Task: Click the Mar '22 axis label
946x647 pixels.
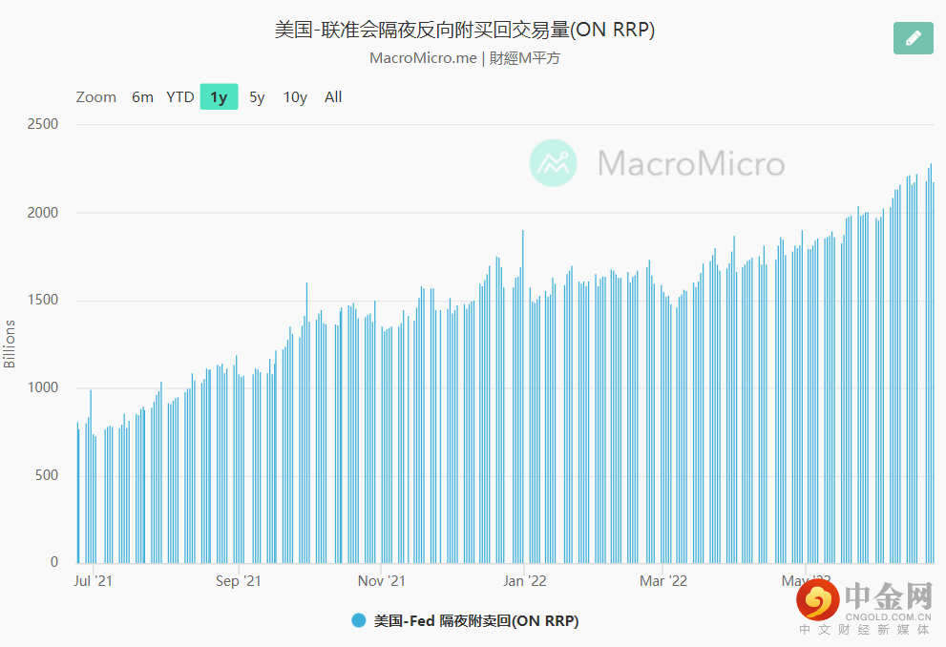Action: [x=663, y=580]
